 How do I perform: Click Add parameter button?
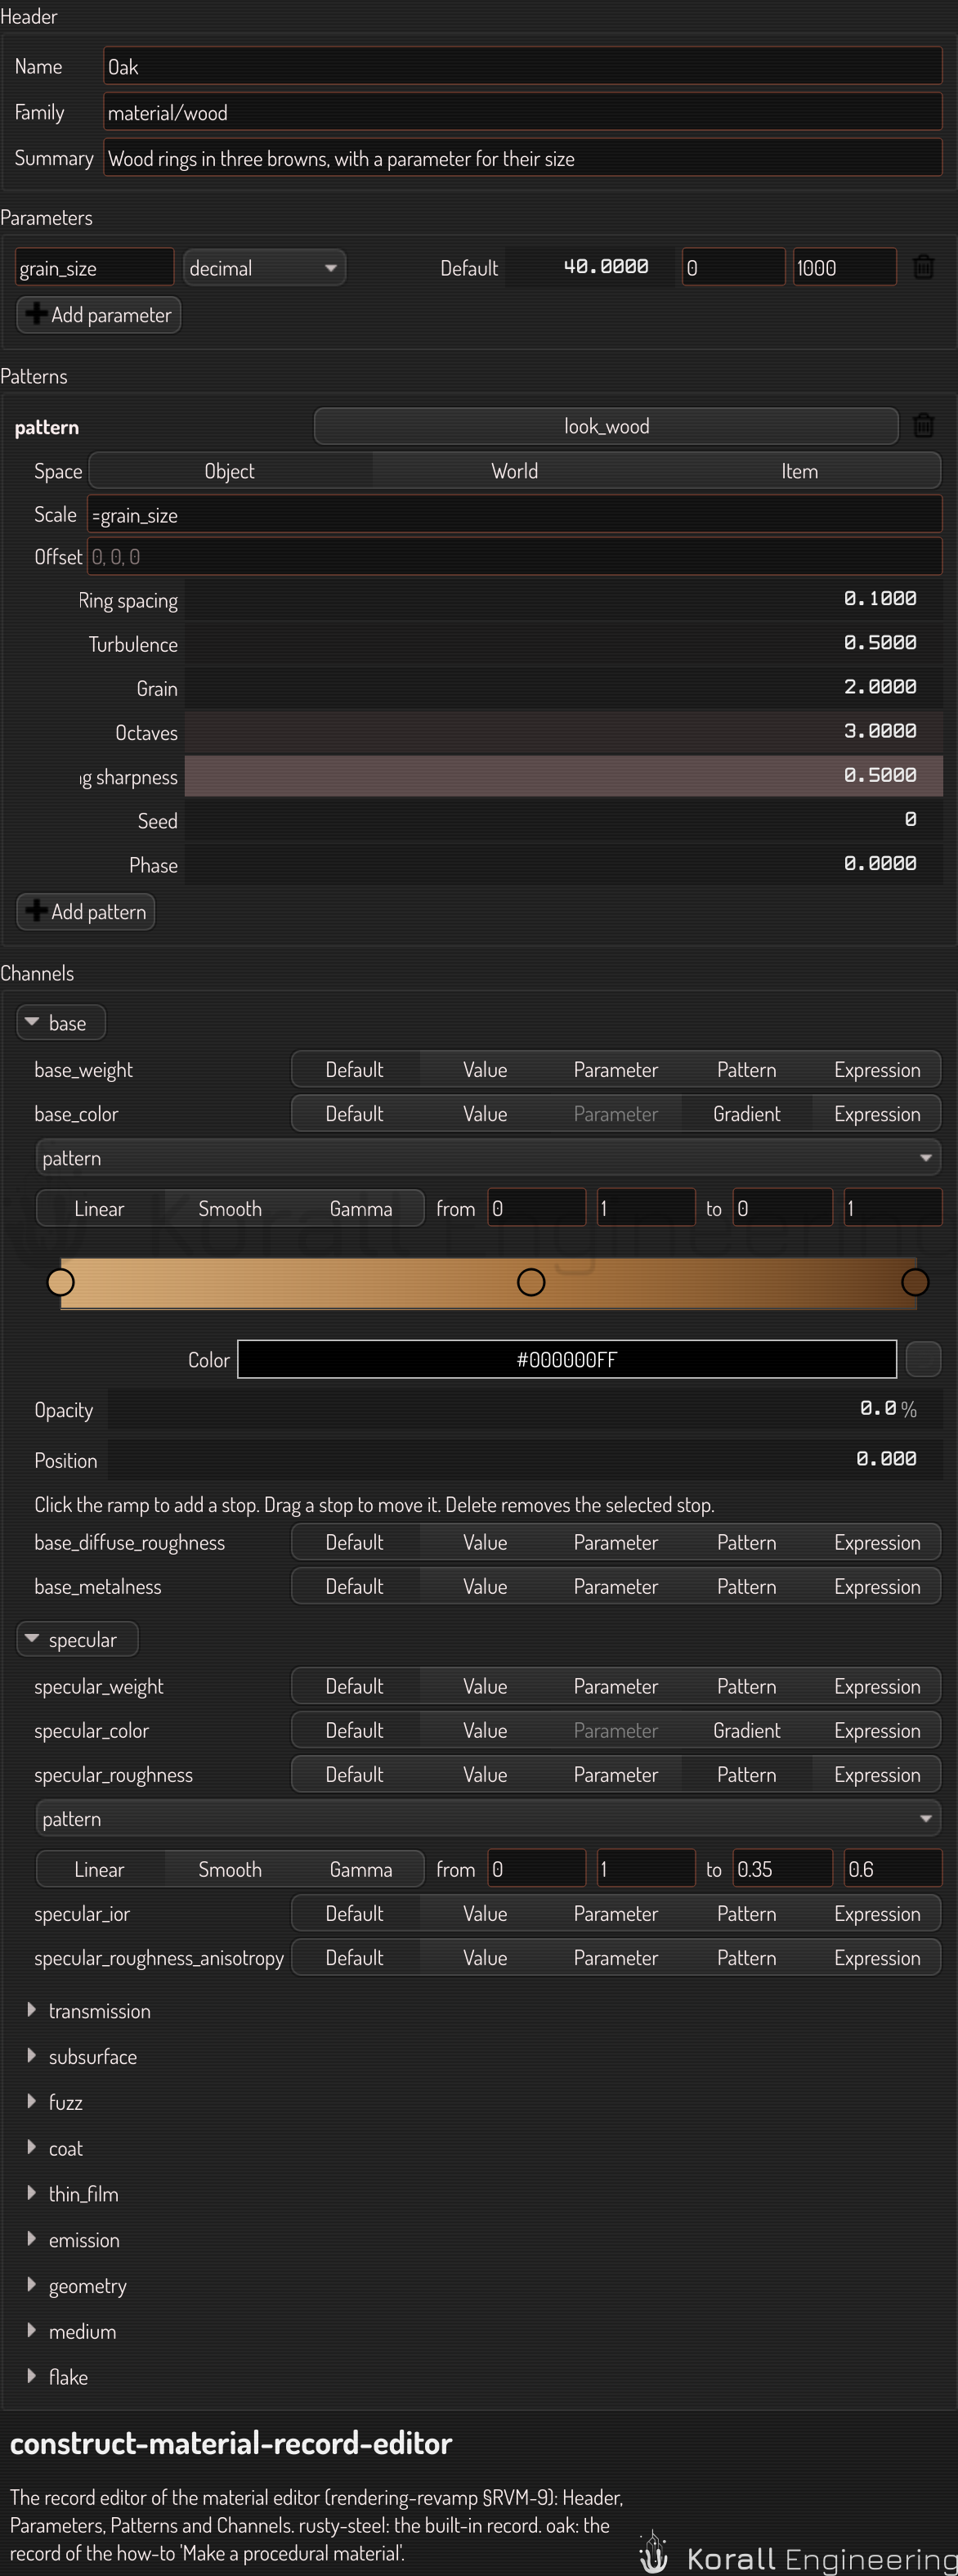coord(99,315)
